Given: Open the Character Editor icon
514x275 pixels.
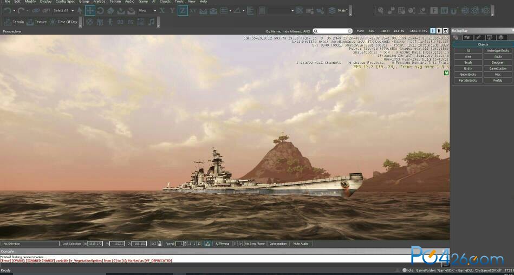Looking at the screenshot, I should point(110,22).
